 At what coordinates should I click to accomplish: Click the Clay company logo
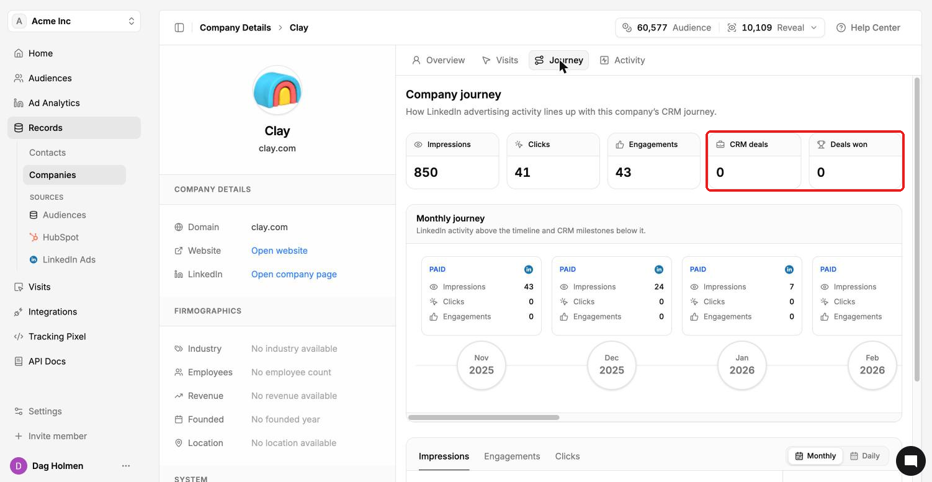tap(277, 91)
